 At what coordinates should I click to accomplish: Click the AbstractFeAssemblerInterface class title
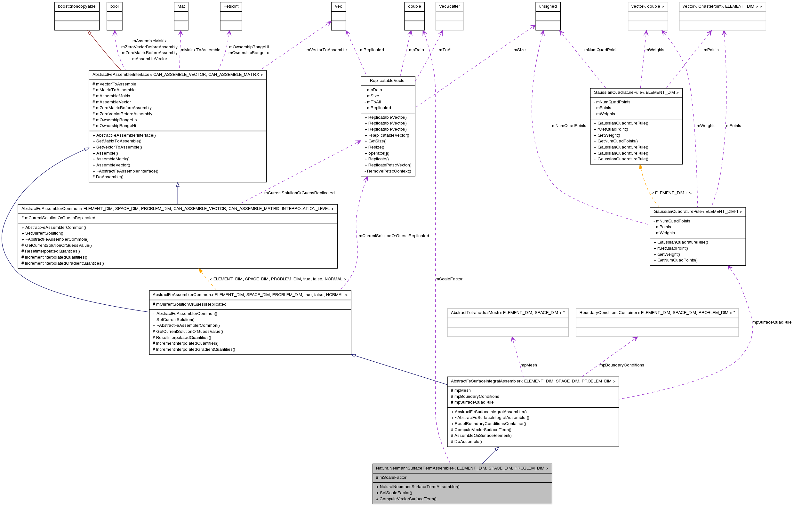(177, 75)
